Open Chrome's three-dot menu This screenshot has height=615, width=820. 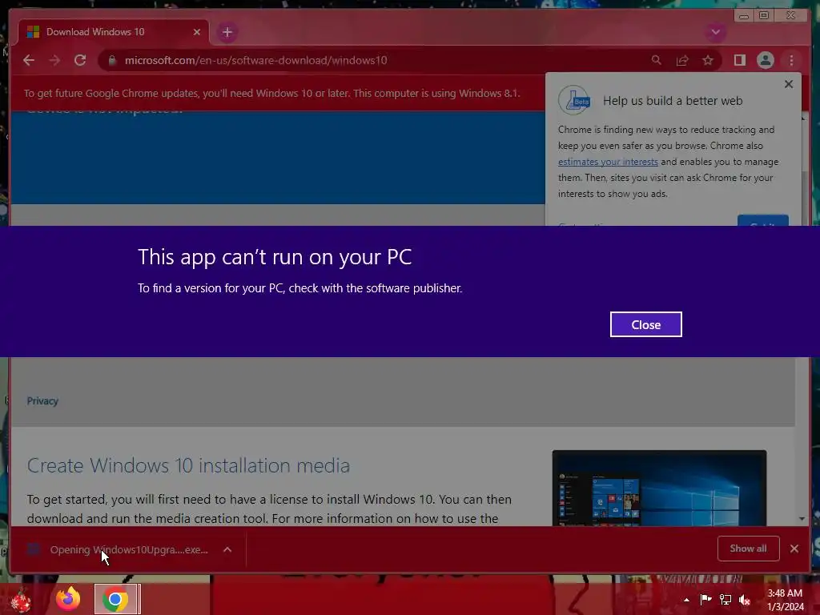tap(791, 60)
